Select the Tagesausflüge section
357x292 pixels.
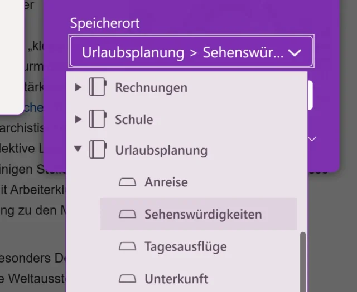pos(185,246)
